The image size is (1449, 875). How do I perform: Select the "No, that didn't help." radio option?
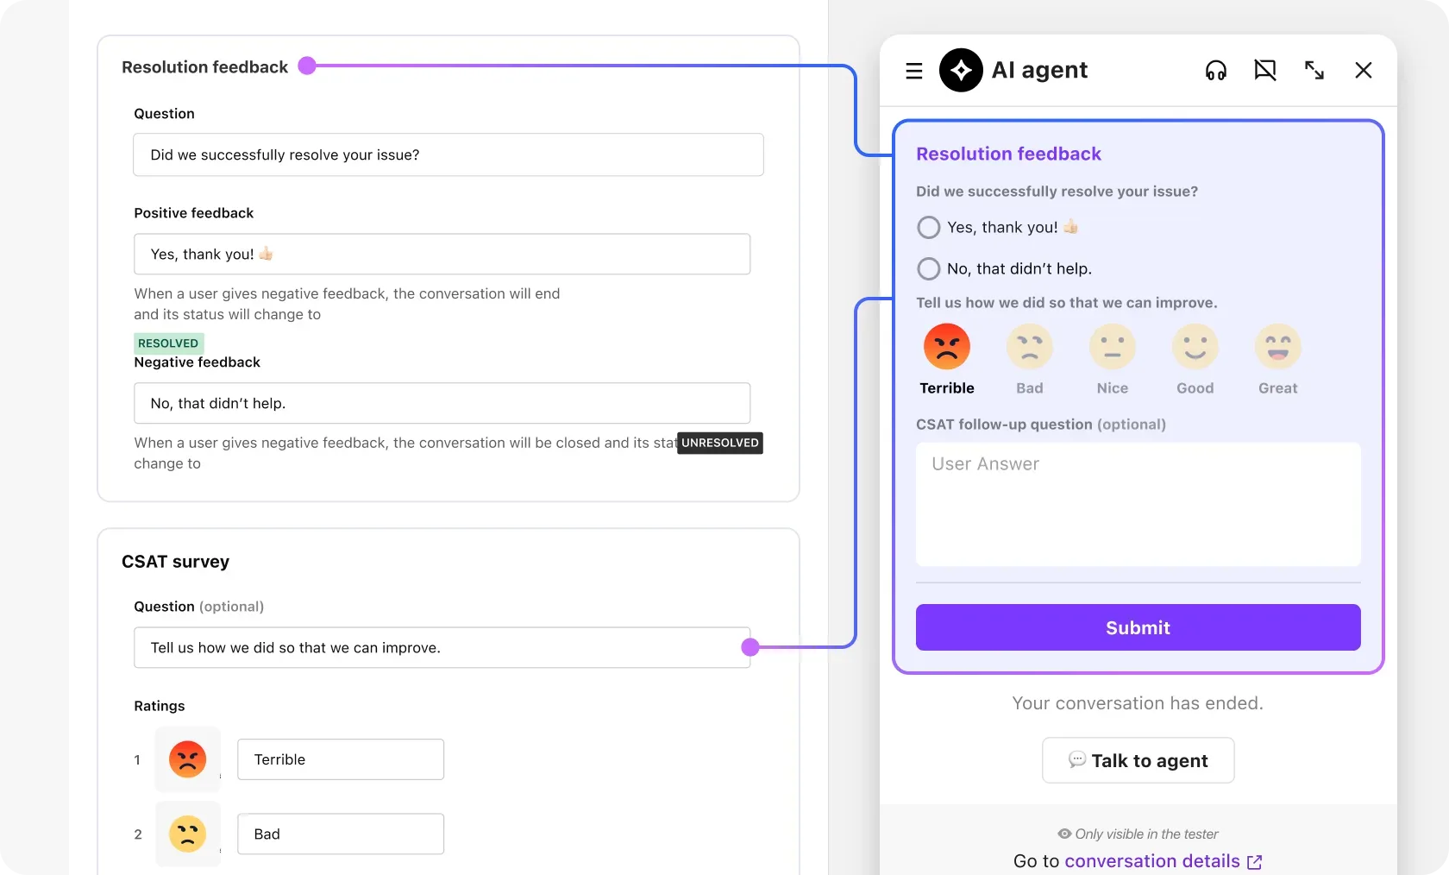pyautogui.click(x=928, y=268)
